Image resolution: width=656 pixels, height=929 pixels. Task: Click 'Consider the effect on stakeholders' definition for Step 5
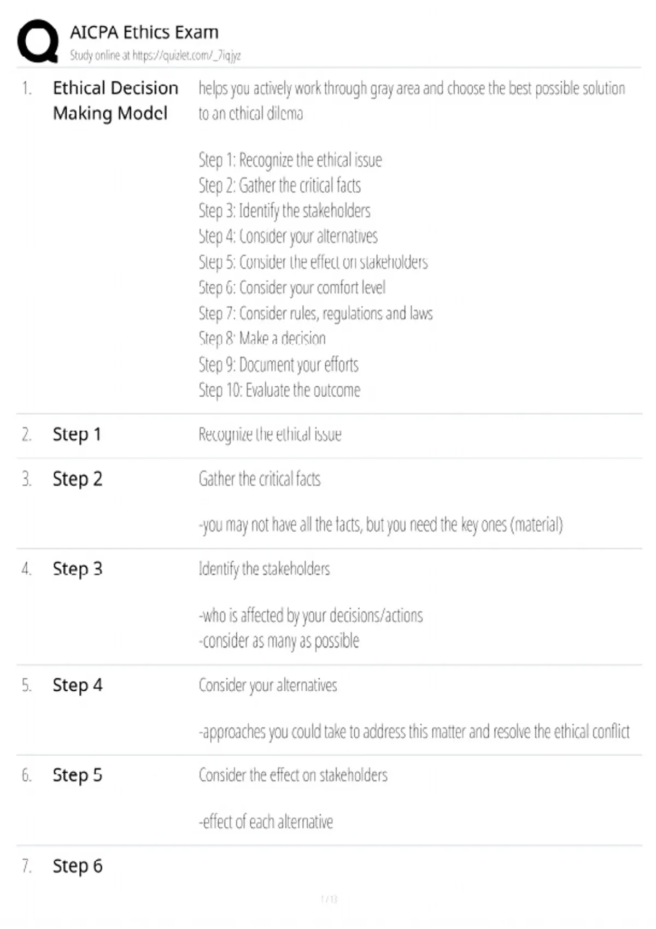[293, 775]
